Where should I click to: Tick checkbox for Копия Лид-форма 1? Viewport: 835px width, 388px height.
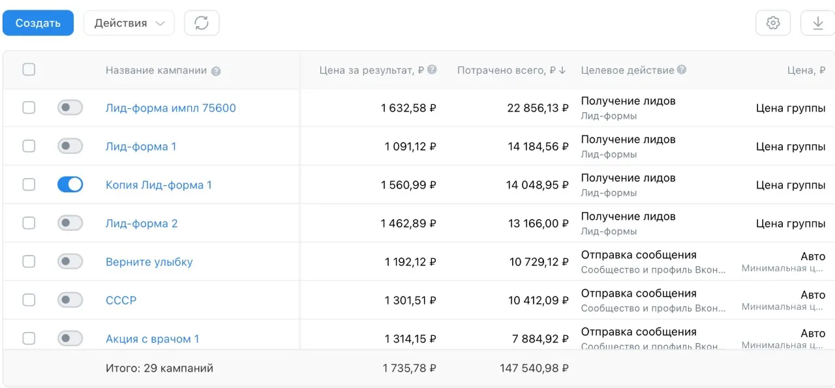click(29, 185)
